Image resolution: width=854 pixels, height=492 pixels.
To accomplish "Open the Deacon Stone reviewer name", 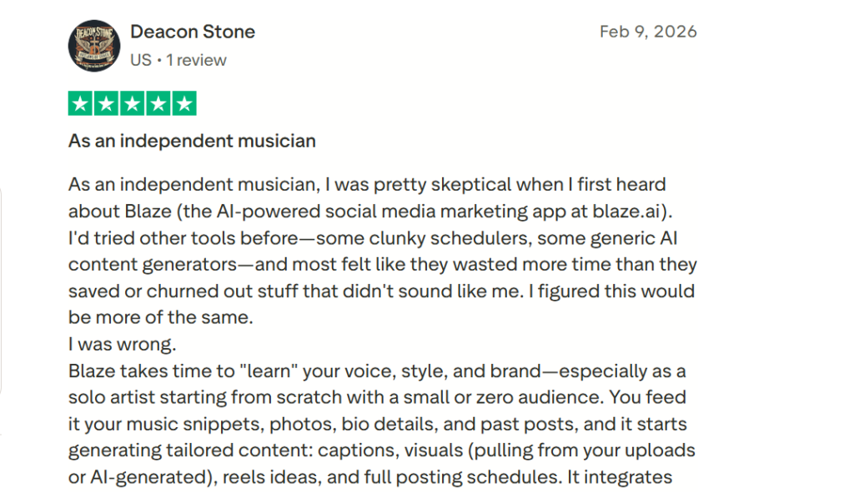I will tap(193, 32).
